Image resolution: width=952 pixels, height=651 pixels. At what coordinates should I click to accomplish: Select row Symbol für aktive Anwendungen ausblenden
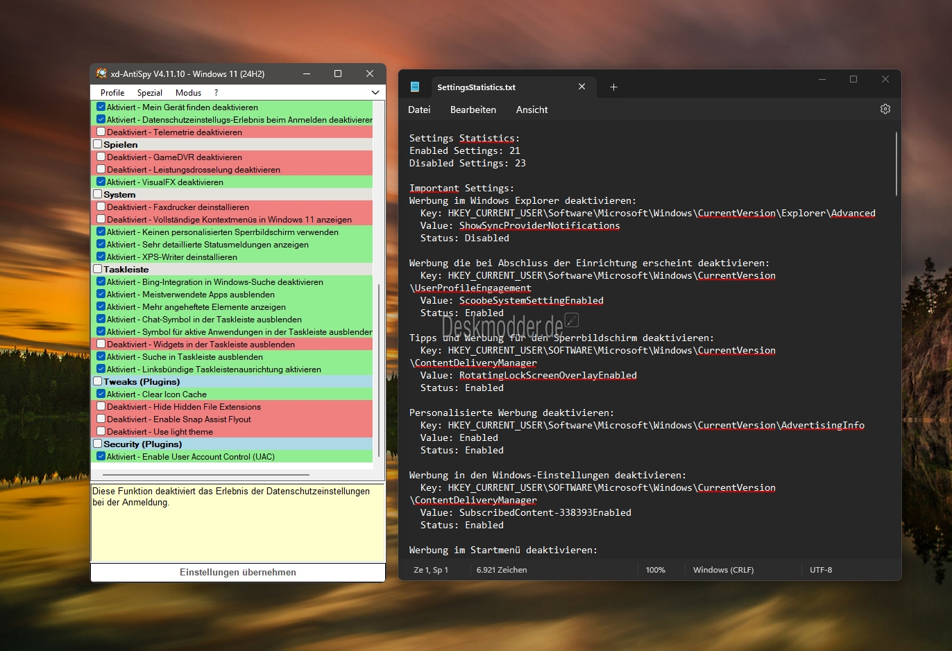pos(232,331)
